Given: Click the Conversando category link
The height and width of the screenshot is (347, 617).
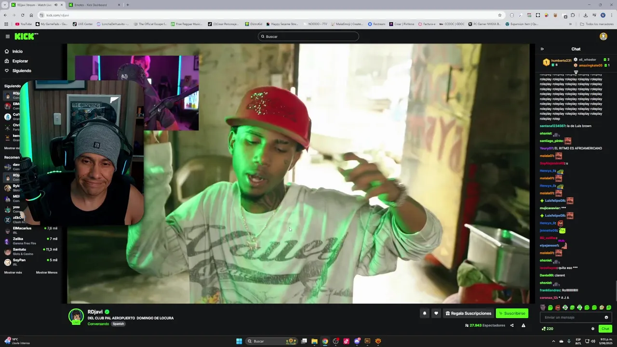Looking at the screenshot, I should 98,324.
